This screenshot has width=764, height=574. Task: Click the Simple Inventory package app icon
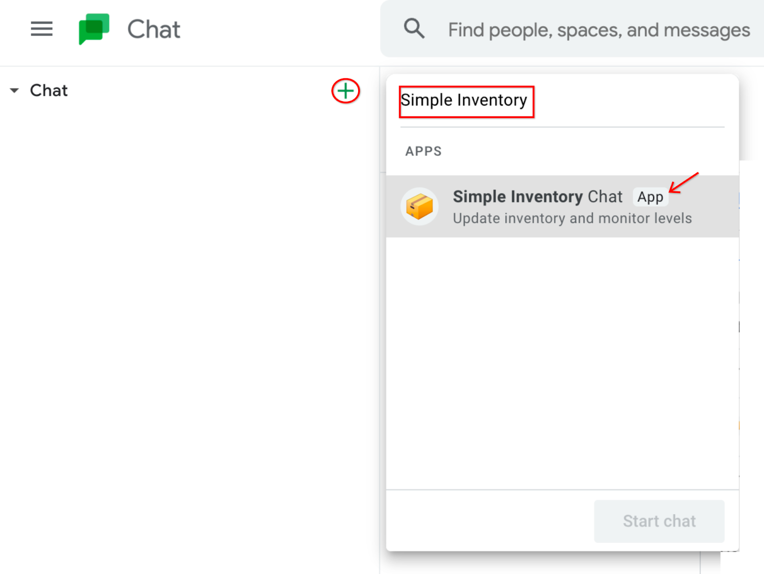(x=419, y=206)
